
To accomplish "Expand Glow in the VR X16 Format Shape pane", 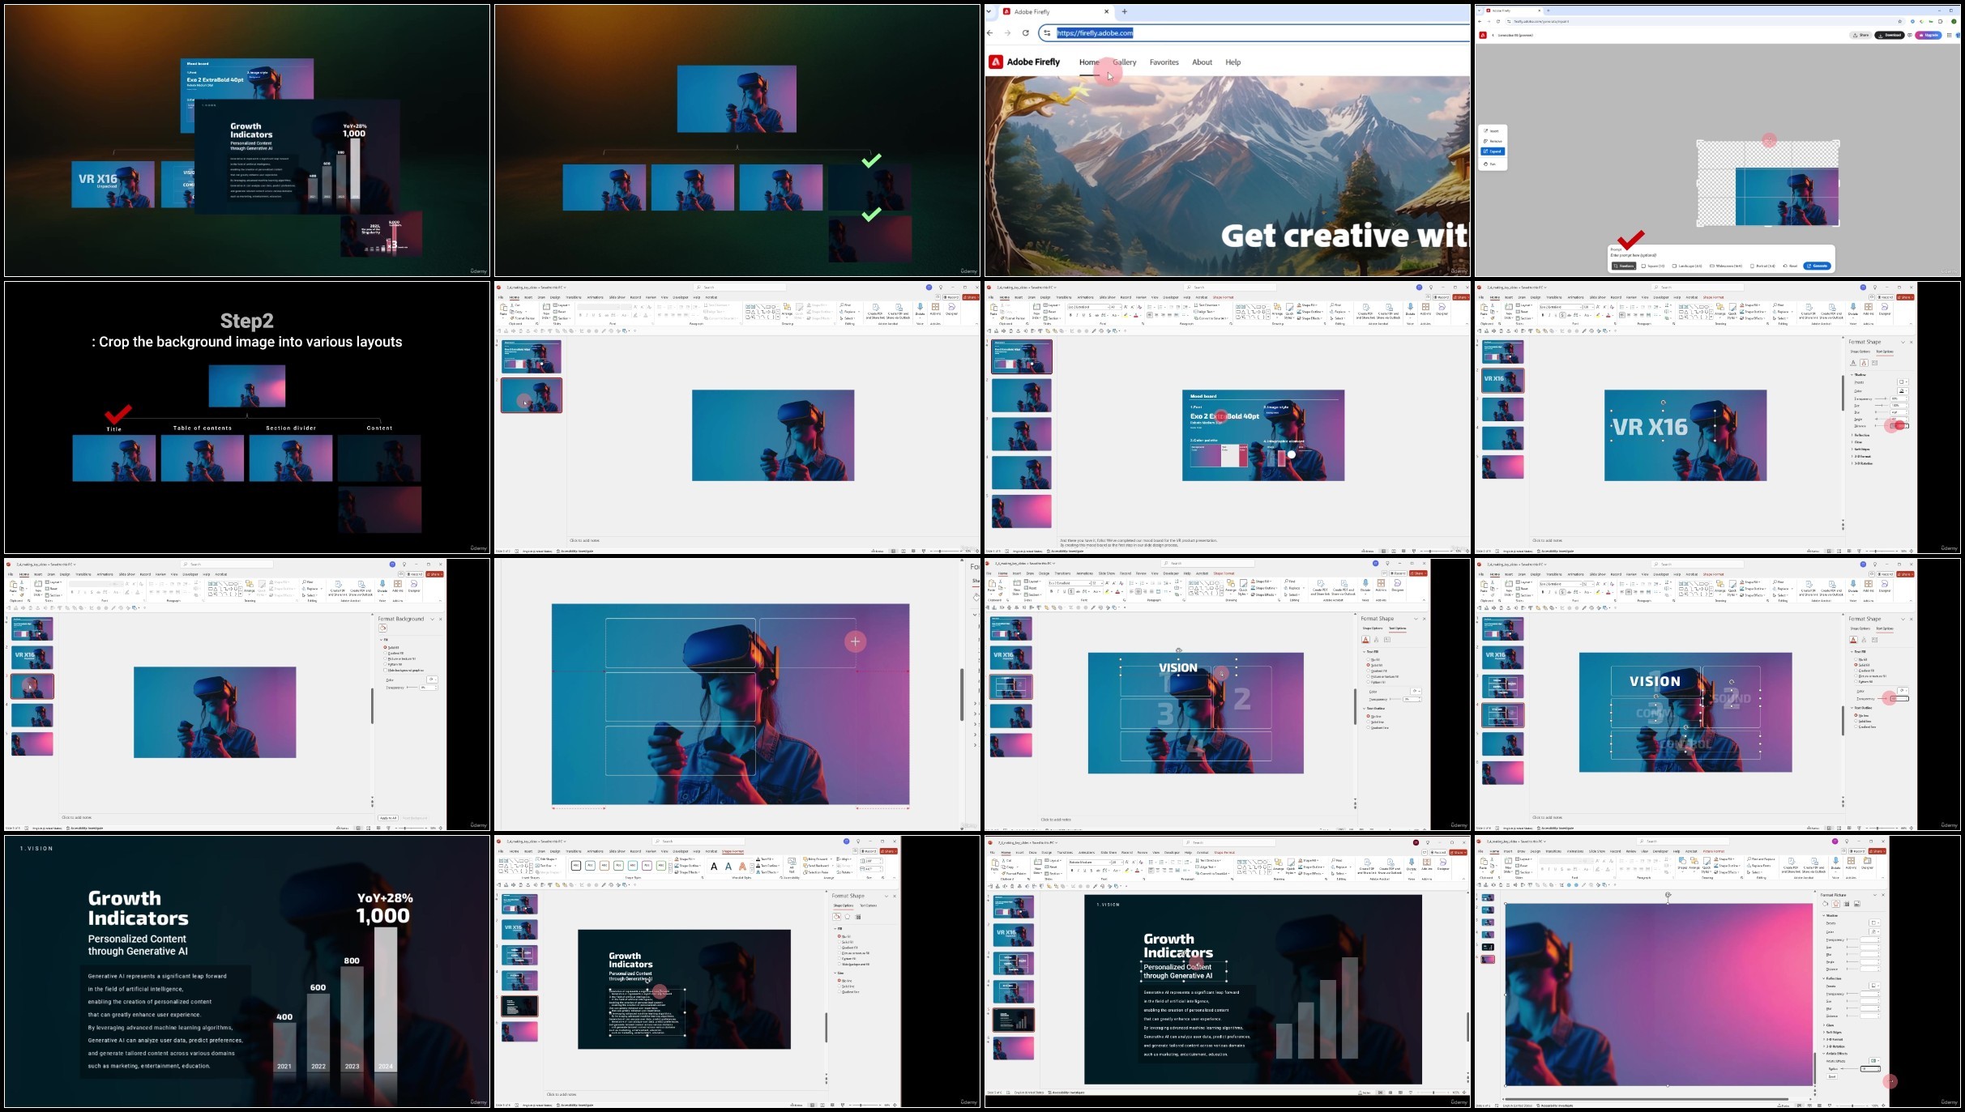I will pyautogui.click(x=1857, y=442).
